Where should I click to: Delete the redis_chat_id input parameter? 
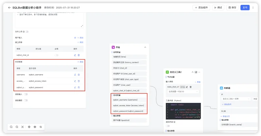pos(191,87)
